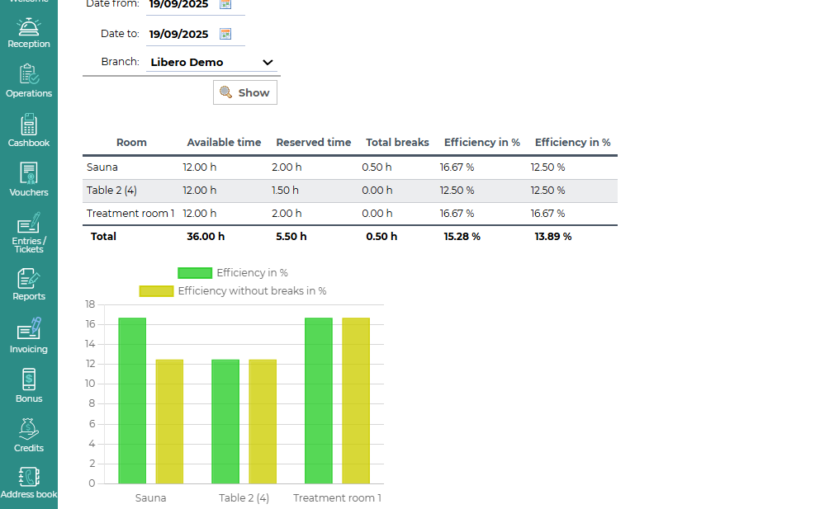Image resolution: width=815 pixels, height=509 pixels.
Task: Click total efficiency value 15.28 %
Action: 462,236
